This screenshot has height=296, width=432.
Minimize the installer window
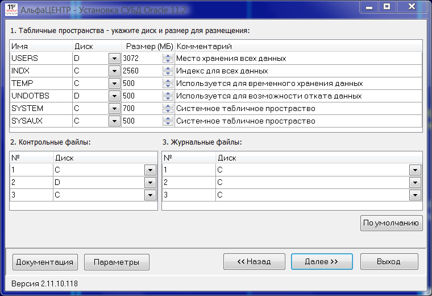click(x=369, y=7)
